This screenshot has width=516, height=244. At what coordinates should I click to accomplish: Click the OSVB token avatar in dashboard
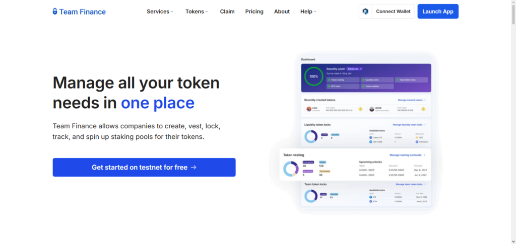pyautogui.click(x=371, y=109)
